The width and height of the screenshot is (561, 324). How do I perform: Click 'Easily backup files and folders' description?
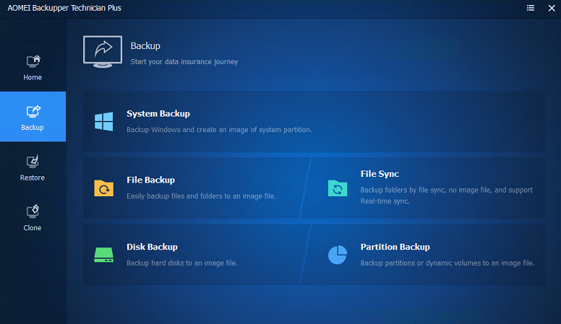coord(201,196)
